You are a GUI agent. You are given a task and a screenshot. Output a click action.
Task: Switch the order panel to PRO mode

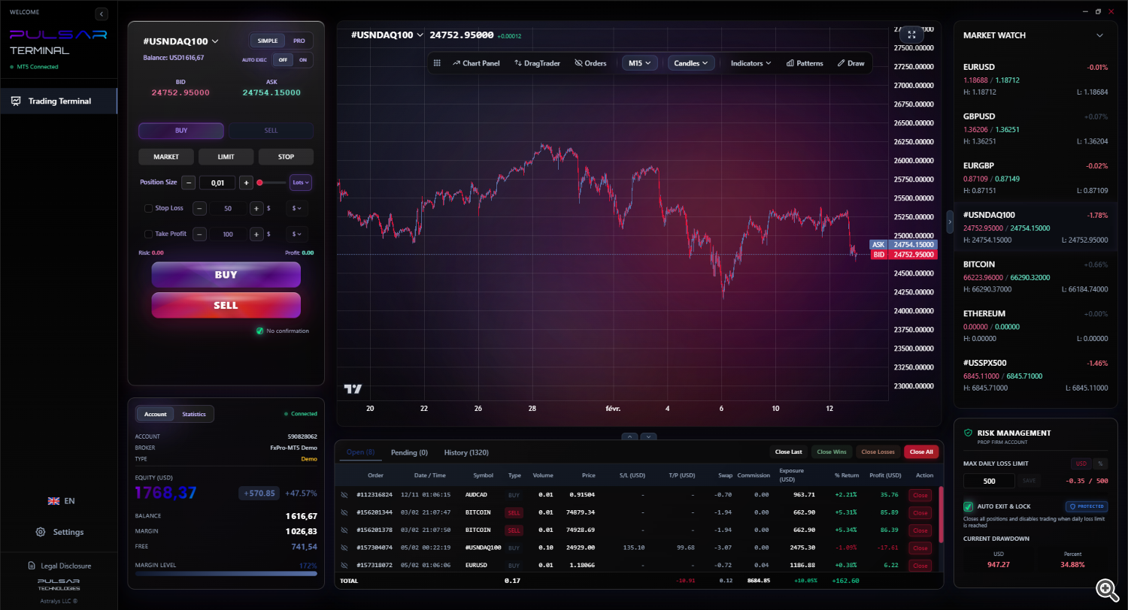tap(299, 41)
